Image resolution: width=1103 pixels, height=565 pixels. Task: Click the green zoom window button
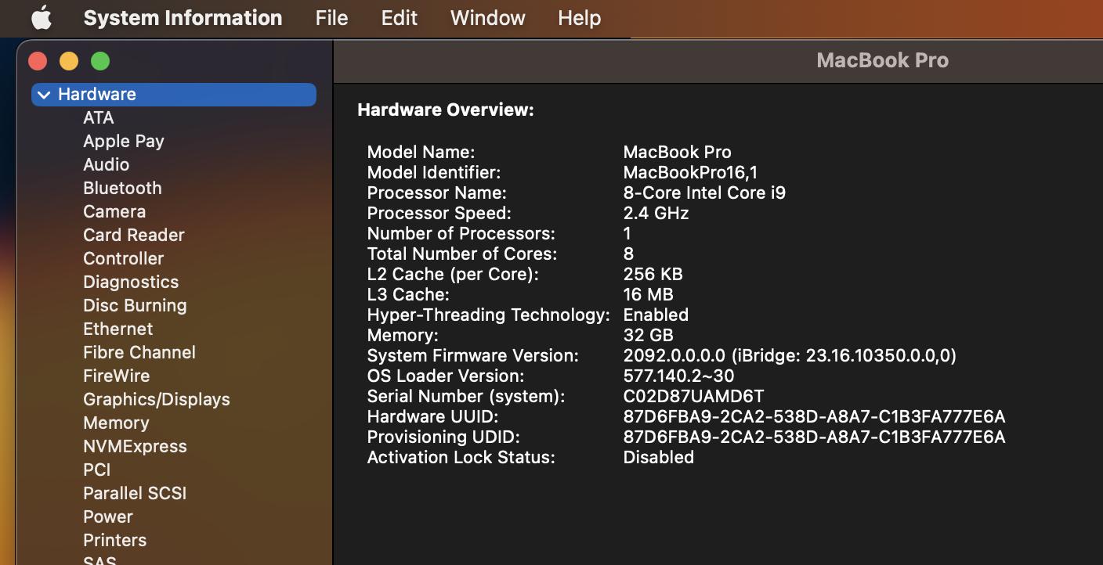100,61
